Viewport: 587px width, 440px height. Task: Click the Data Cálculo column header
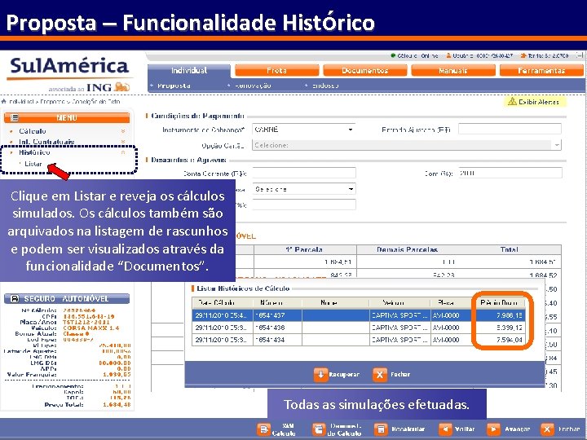click(x=223, y=302)
